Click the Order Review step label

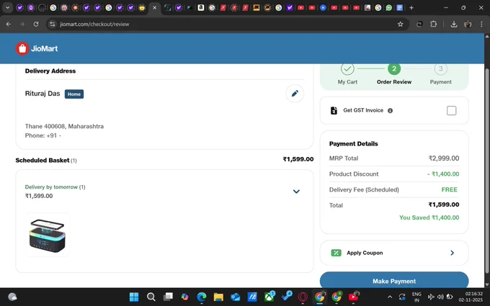click(x=394, y=82)
